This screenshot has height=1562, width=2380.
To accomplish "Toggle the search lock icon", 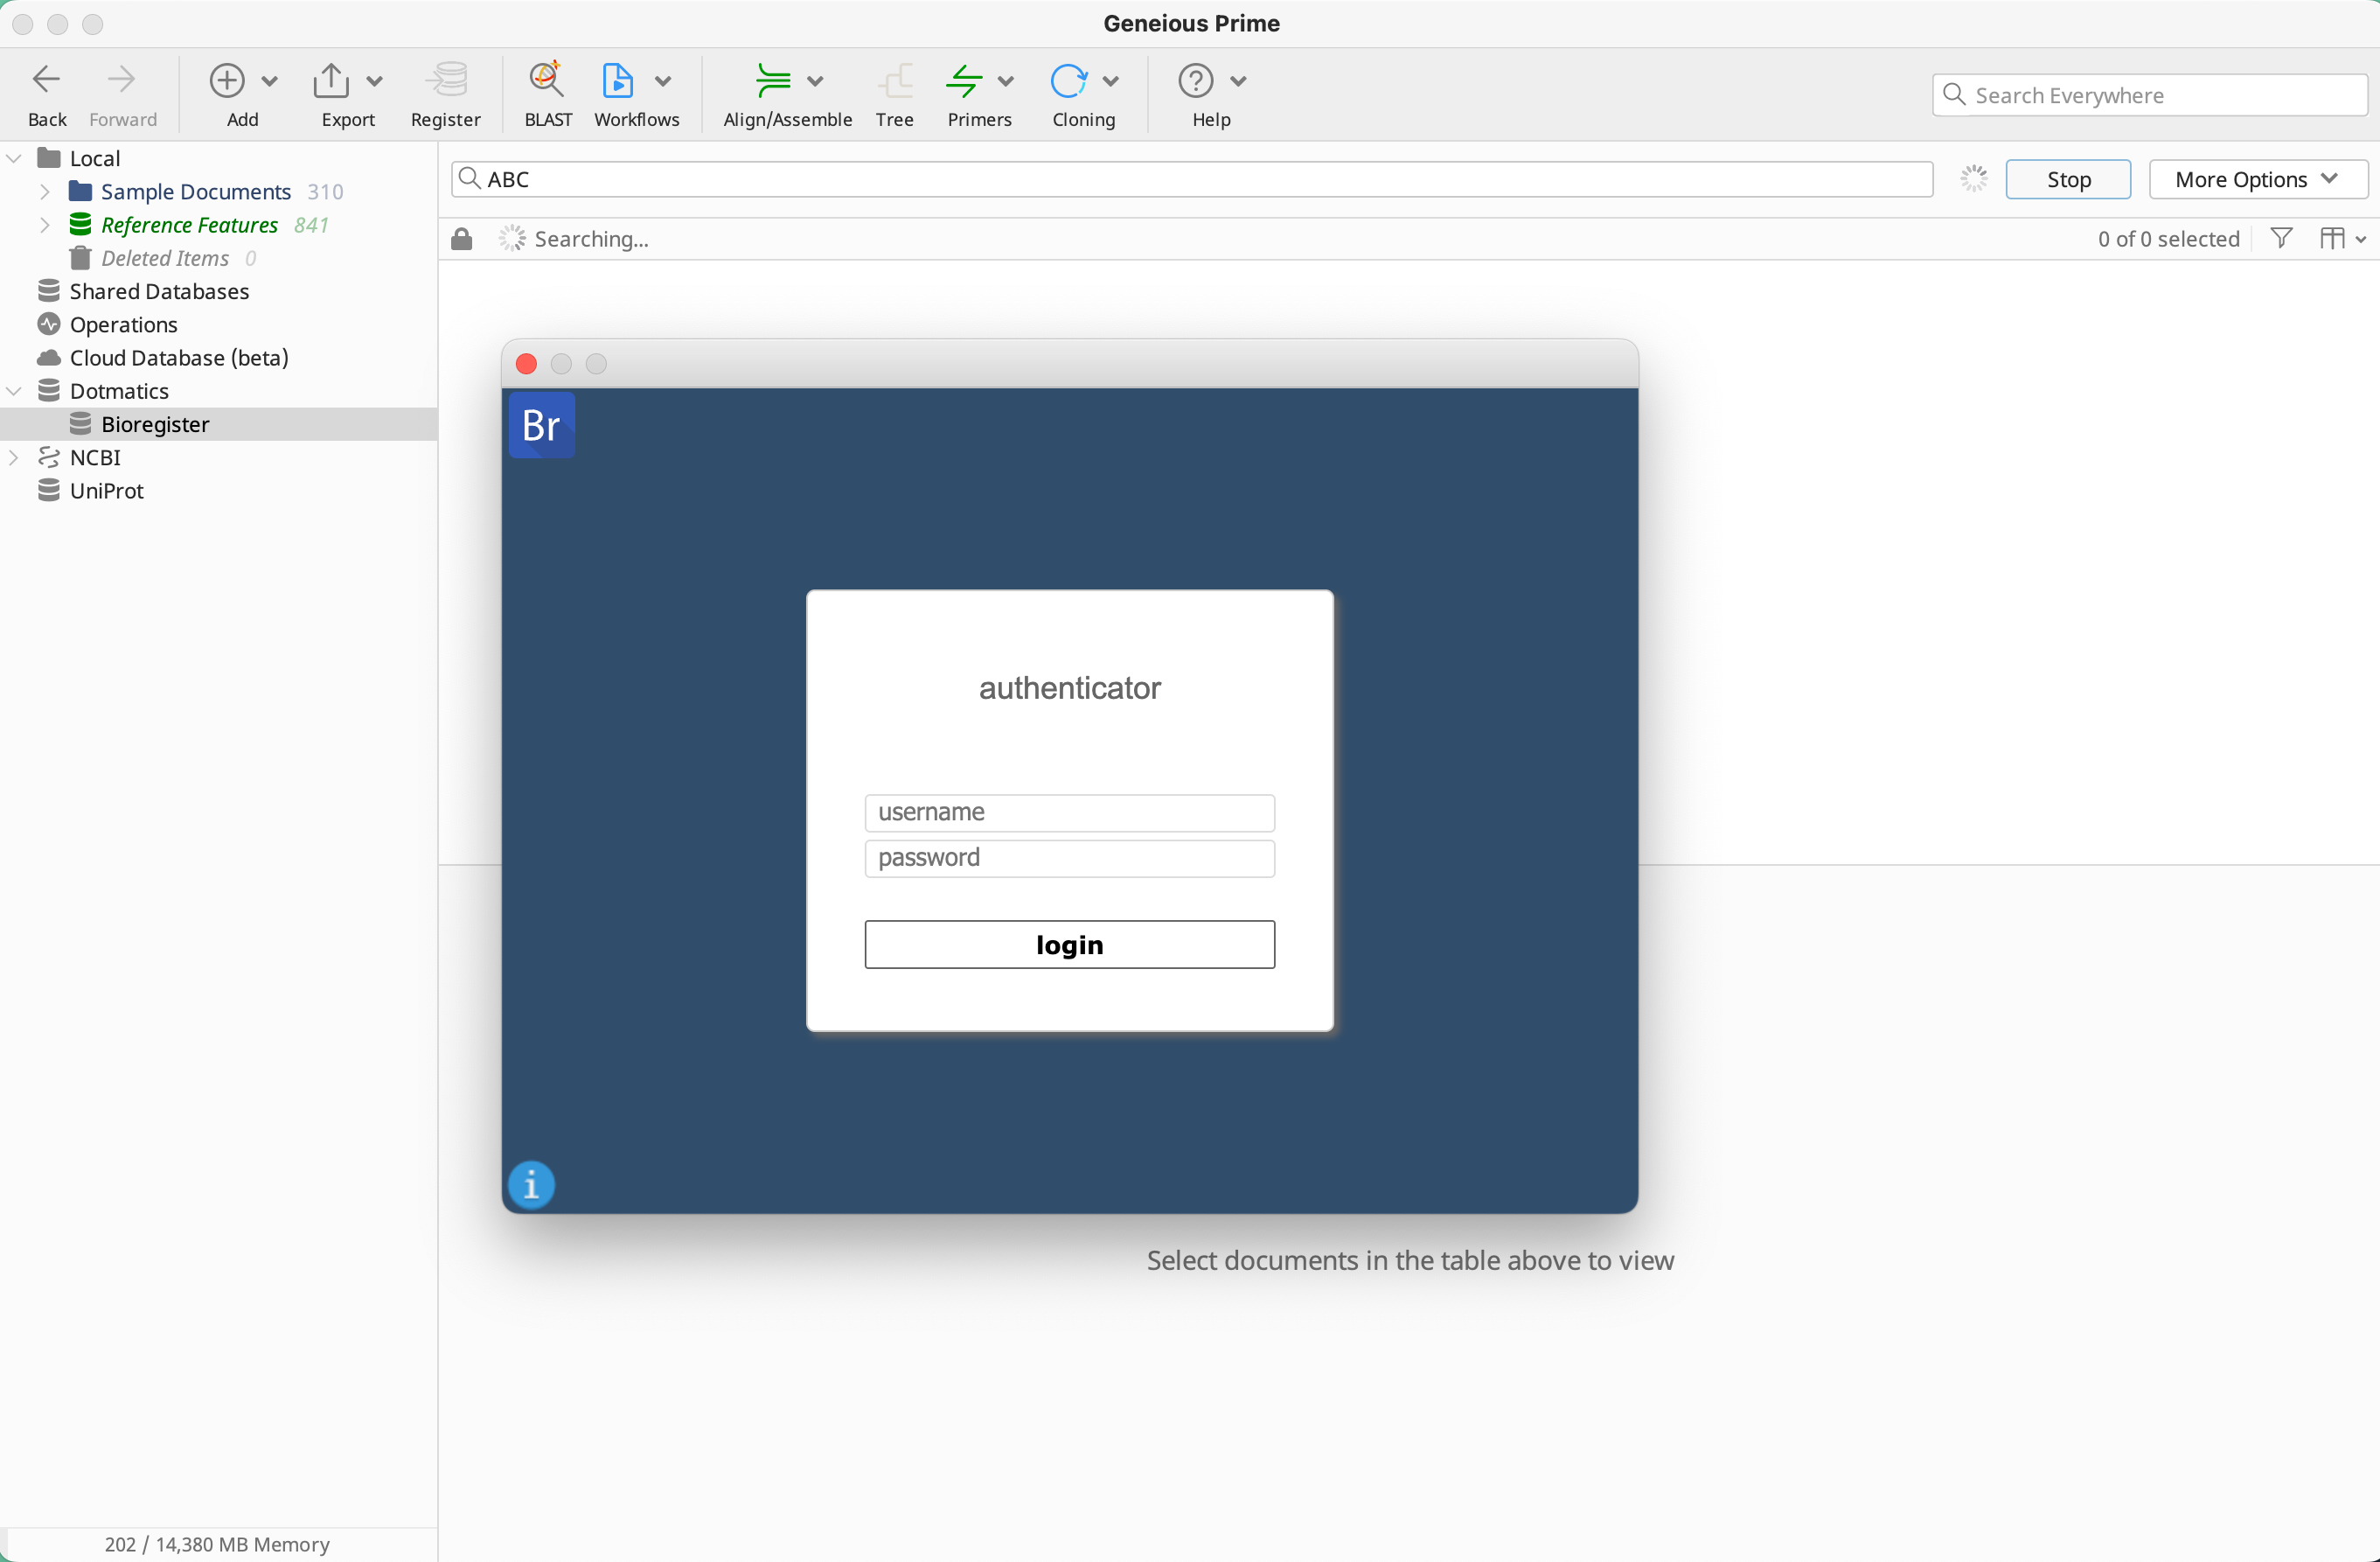I will [461, 238].
